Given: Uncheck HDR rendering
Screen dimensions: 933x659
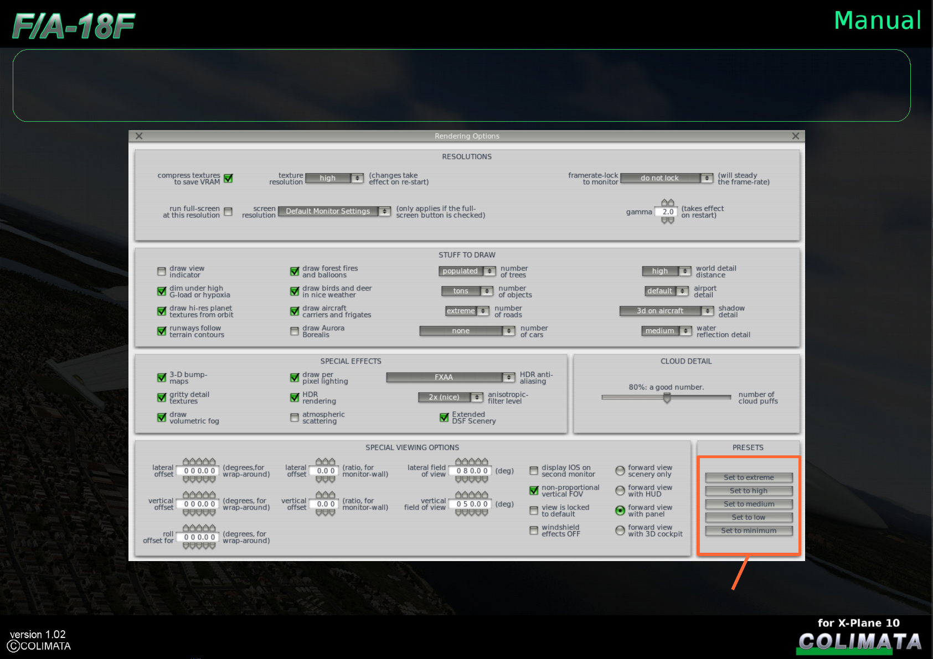Looking at the screenshot, I should coord(295,397).
